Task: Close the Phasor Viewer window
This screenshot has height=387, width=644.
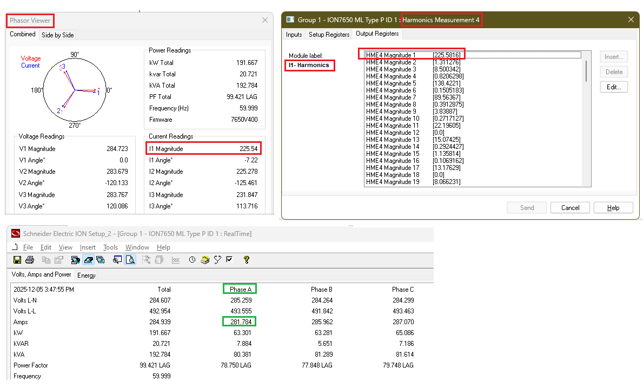Action: pos(265,20)
